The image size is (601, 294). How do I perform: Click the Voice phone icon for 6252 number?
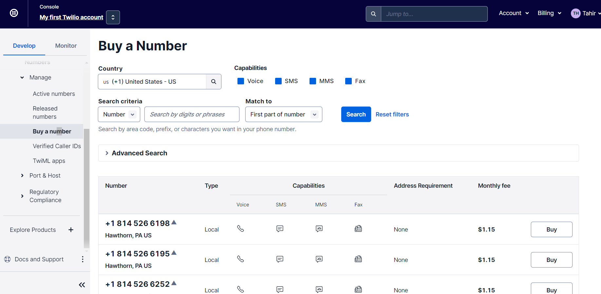(x=241, y=289)
